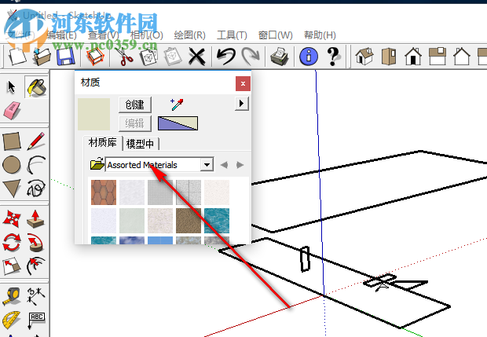Open the 查看(V) menu

click(104, 35)
